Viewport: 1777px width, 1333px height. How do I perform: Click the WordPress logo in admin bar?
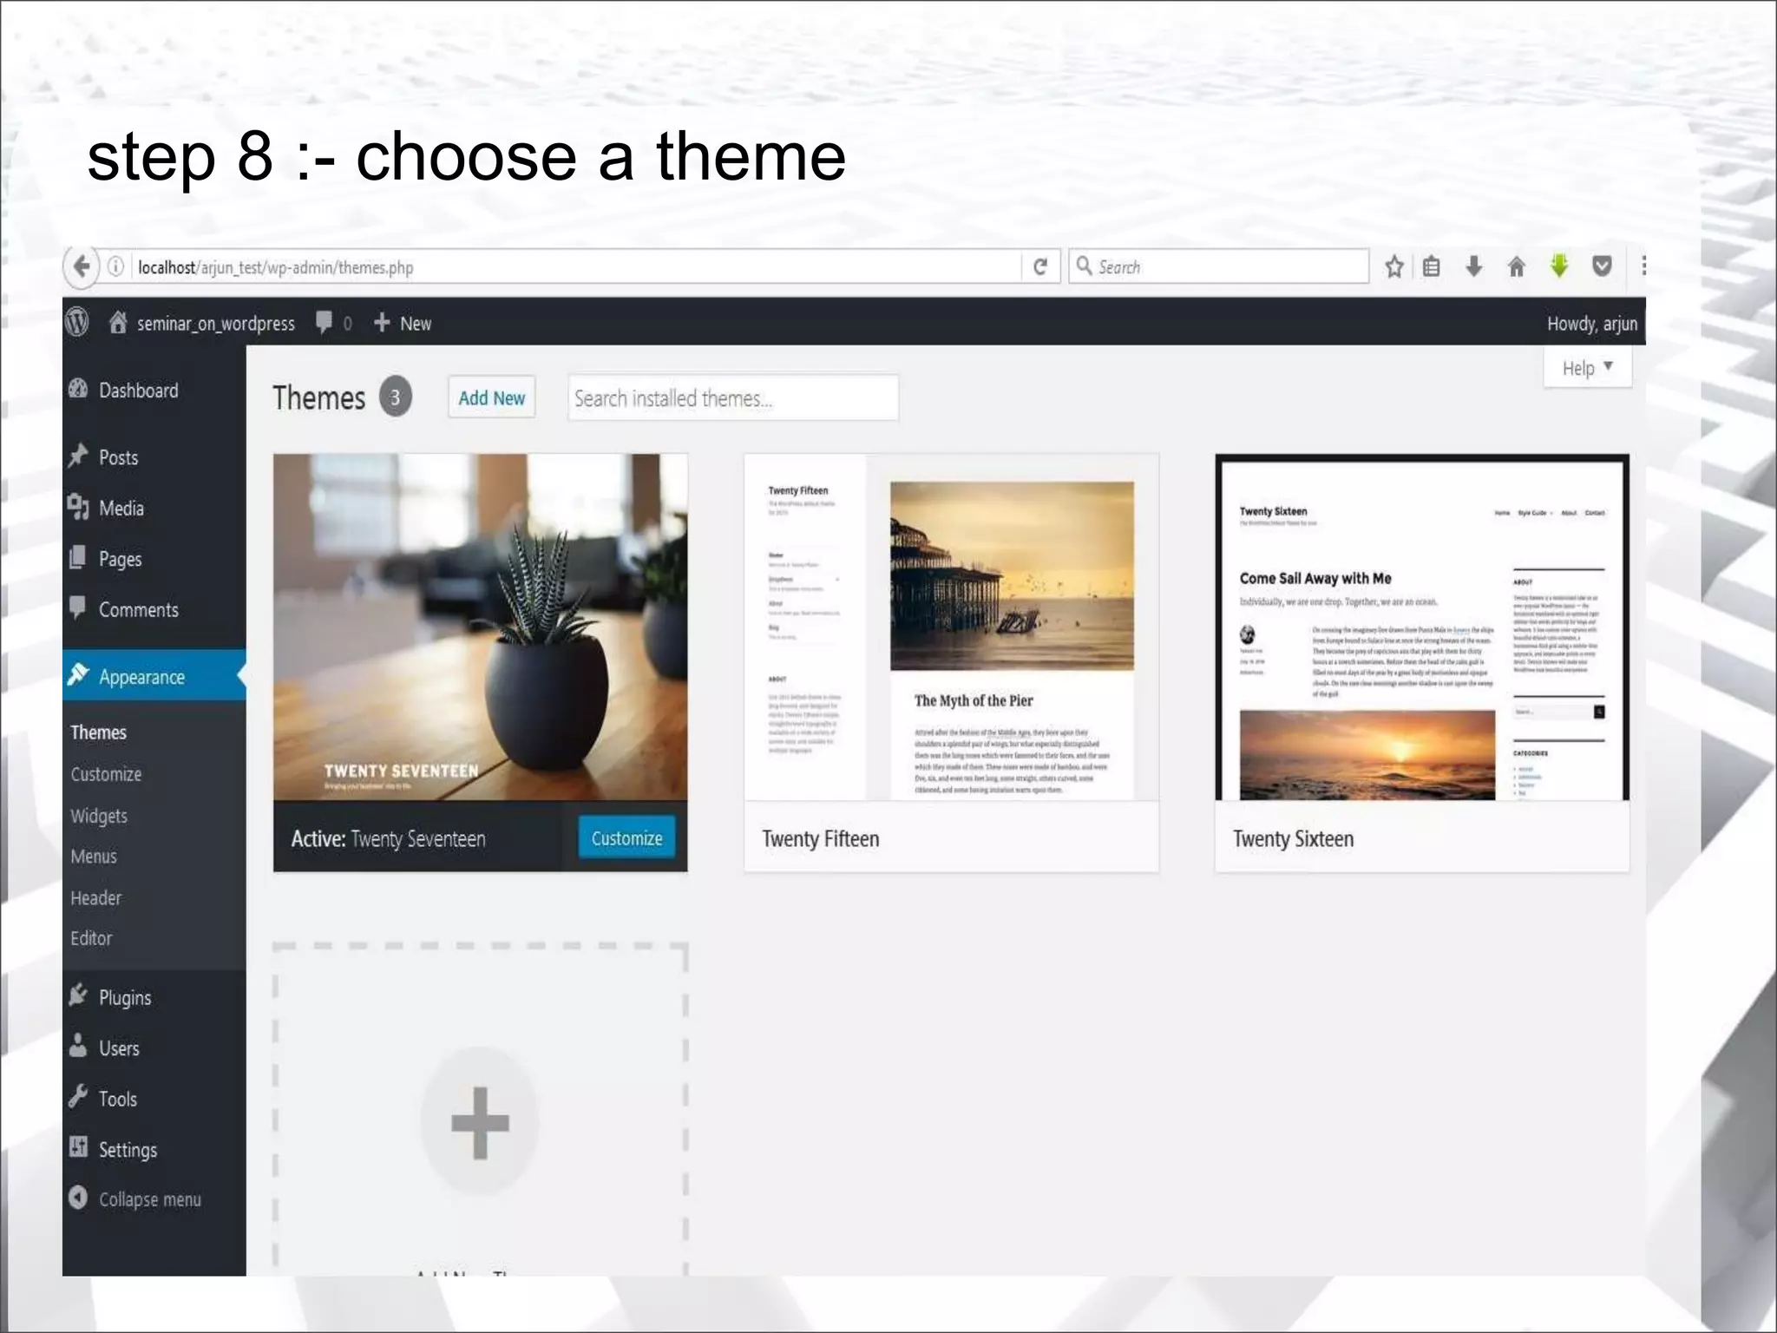(77, 323)
